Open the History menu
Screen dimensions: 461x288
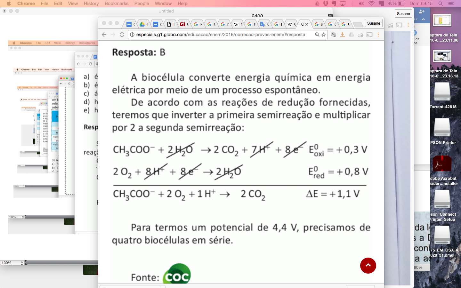(x=91, y=4)
